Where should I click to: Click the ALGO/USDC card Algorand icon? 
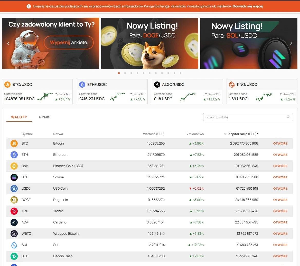tap(157, 84)
